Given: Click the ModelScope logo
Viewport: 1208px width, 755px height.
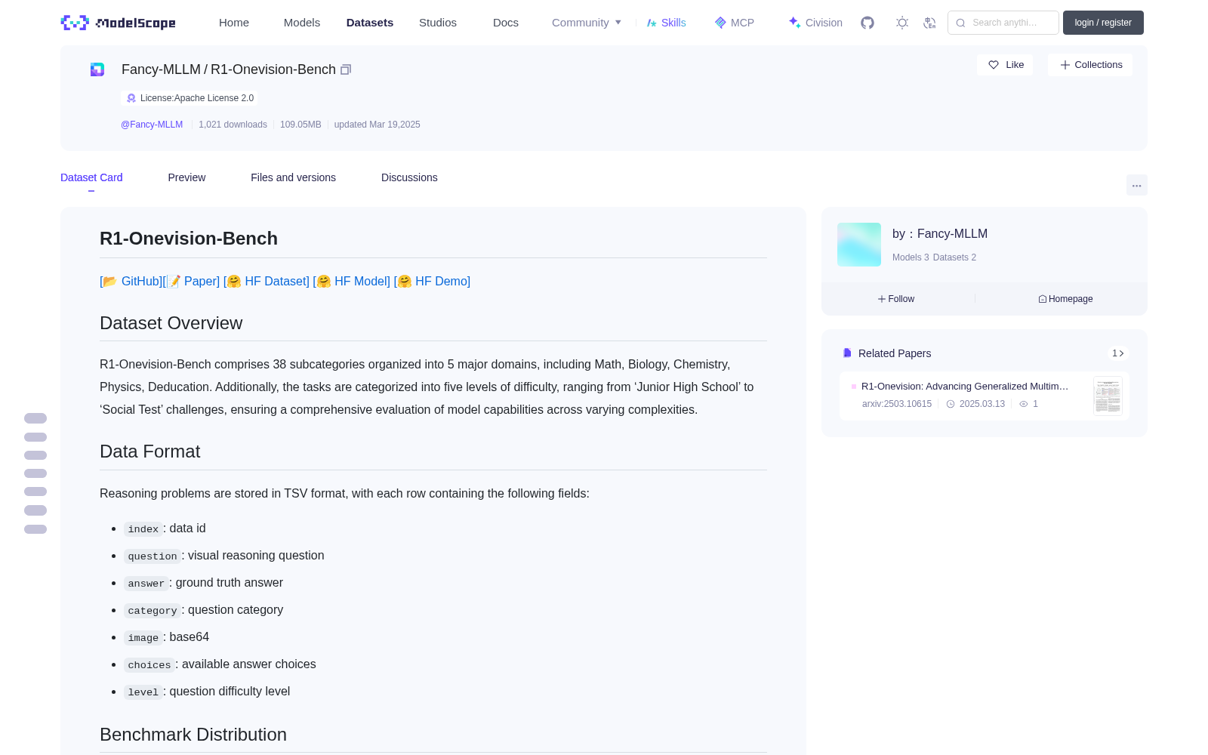Looking at the screenshot, I should tap(118, 23).
